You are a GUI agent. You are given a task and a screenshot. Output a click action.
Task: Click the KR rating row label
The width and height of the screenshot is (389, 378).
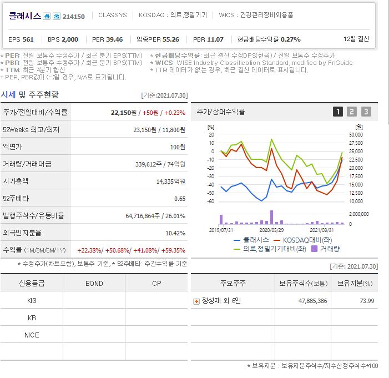click(x=32, y=318)
